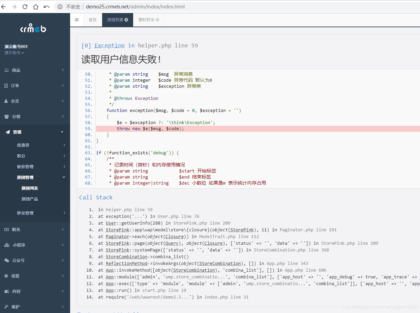Click the 维护 wrench icon
420x313 pixels.
(x=6, y=307)
